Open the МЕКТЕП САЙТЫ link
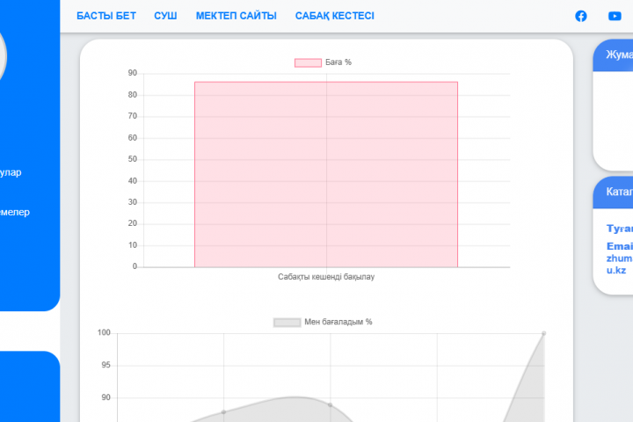This screenshot has height=422, width=633. click(236, 16)
